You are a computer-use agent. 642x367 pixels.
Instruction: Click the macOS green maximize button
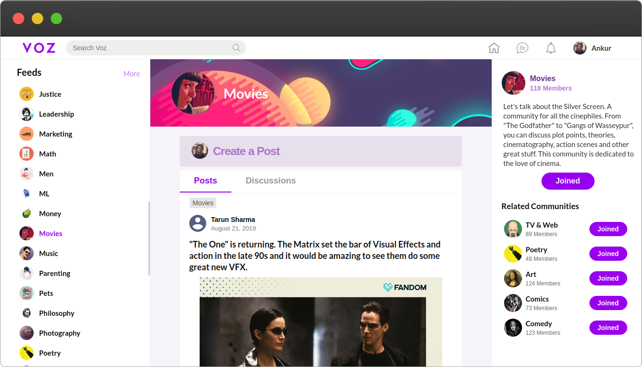click(x=56, y=18)
